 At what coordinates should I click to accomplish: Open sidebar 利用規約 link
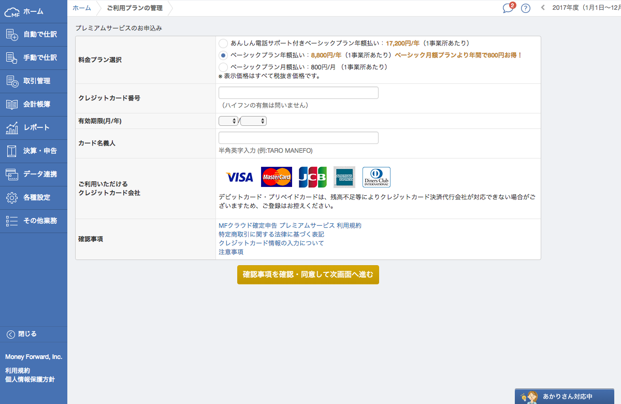[x=18, y=370]
